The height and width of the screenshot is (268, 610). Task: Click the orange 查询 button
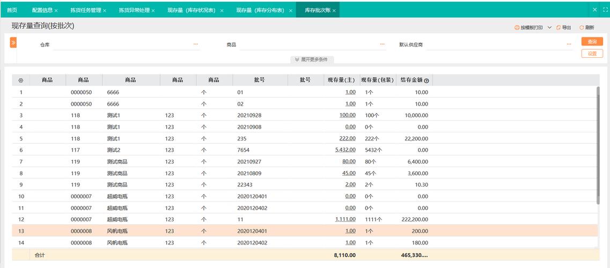(592, 42)
